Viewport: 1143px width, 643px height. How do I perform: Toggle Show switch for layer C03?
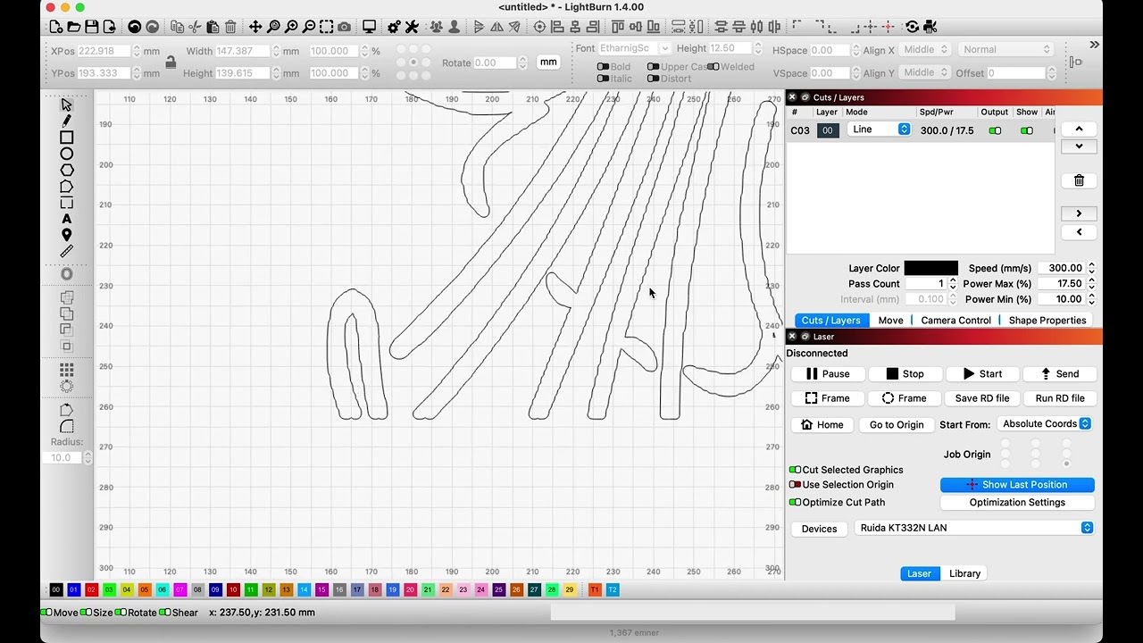click(1027, 130)
